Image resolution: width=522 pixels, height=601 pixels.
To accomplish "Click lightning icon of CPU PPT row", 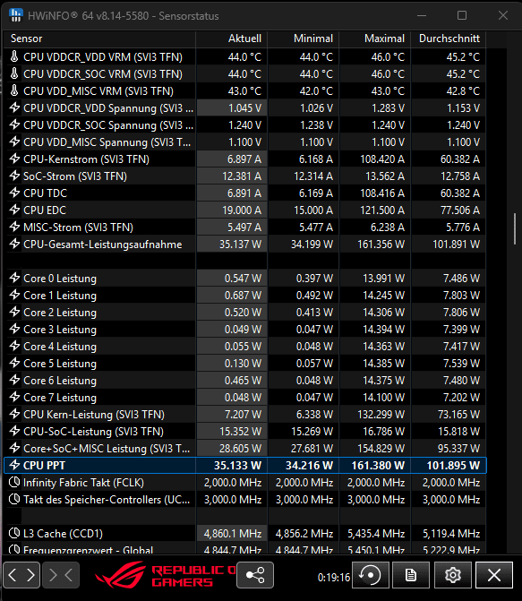I will tap(14, 466).
